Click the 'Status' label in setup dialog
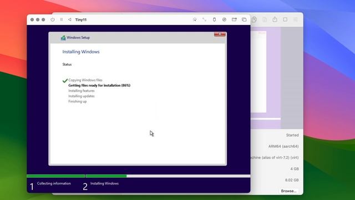 coord(67,64)
